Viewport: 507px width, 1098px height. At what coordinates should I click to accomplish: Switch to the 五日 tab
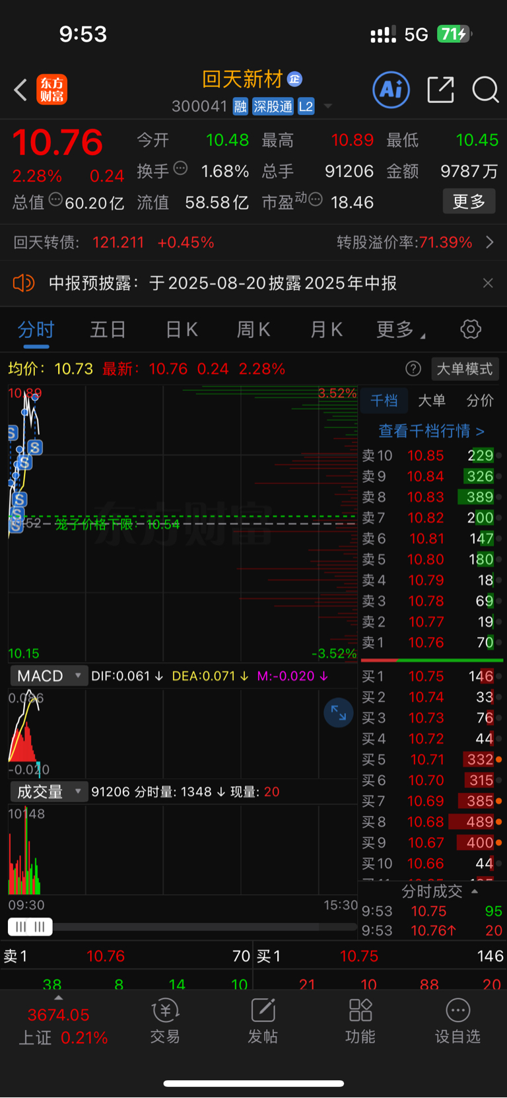pos(108,329)
